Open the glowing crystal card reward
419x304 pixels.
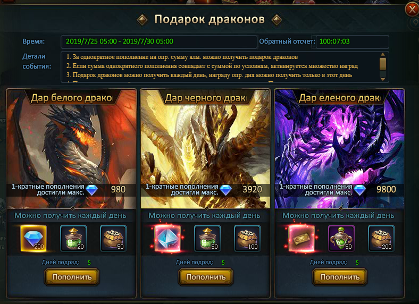pyautogui.click(x=168, y=239)
